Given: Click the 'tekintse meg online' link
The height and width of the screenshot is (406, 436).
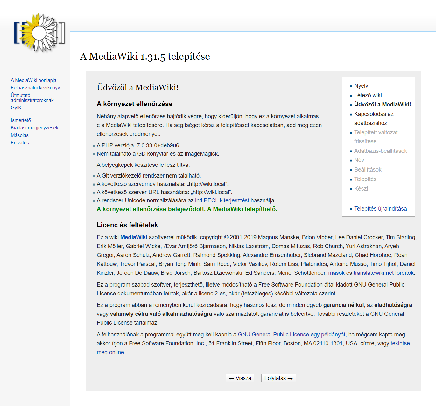Looking at the screenshot, I should click(x=110, y=352).
